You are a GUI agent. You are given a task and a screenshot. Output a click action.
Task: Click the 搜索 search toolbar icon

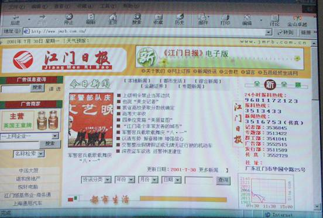[x=137, y=17]
